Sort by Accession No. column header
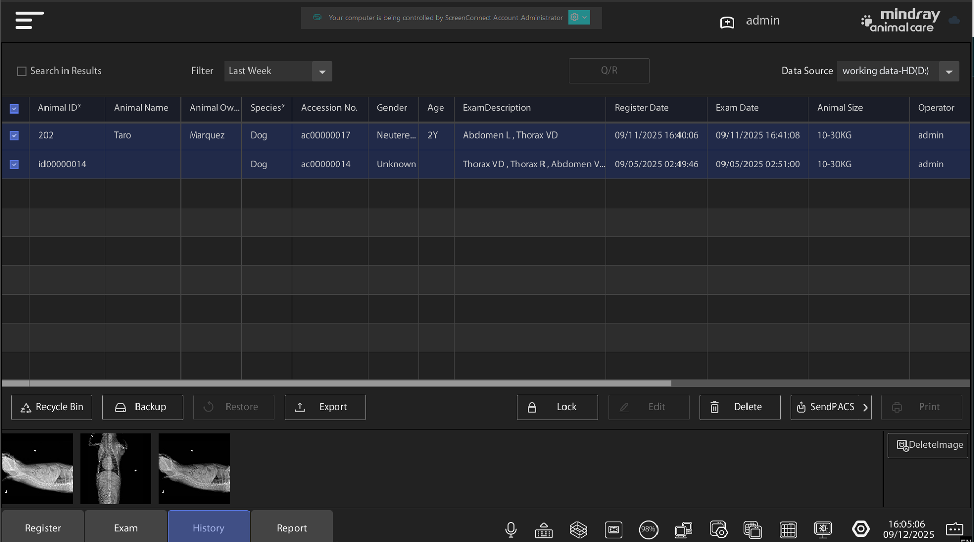 pyautogui.click(x=329, y=108)
